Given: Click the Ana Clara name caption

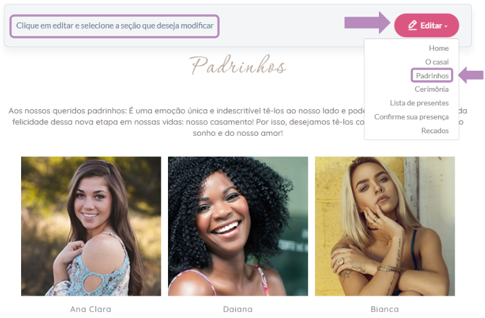Looking at the screenshot, I should click(x=91, y=309).
